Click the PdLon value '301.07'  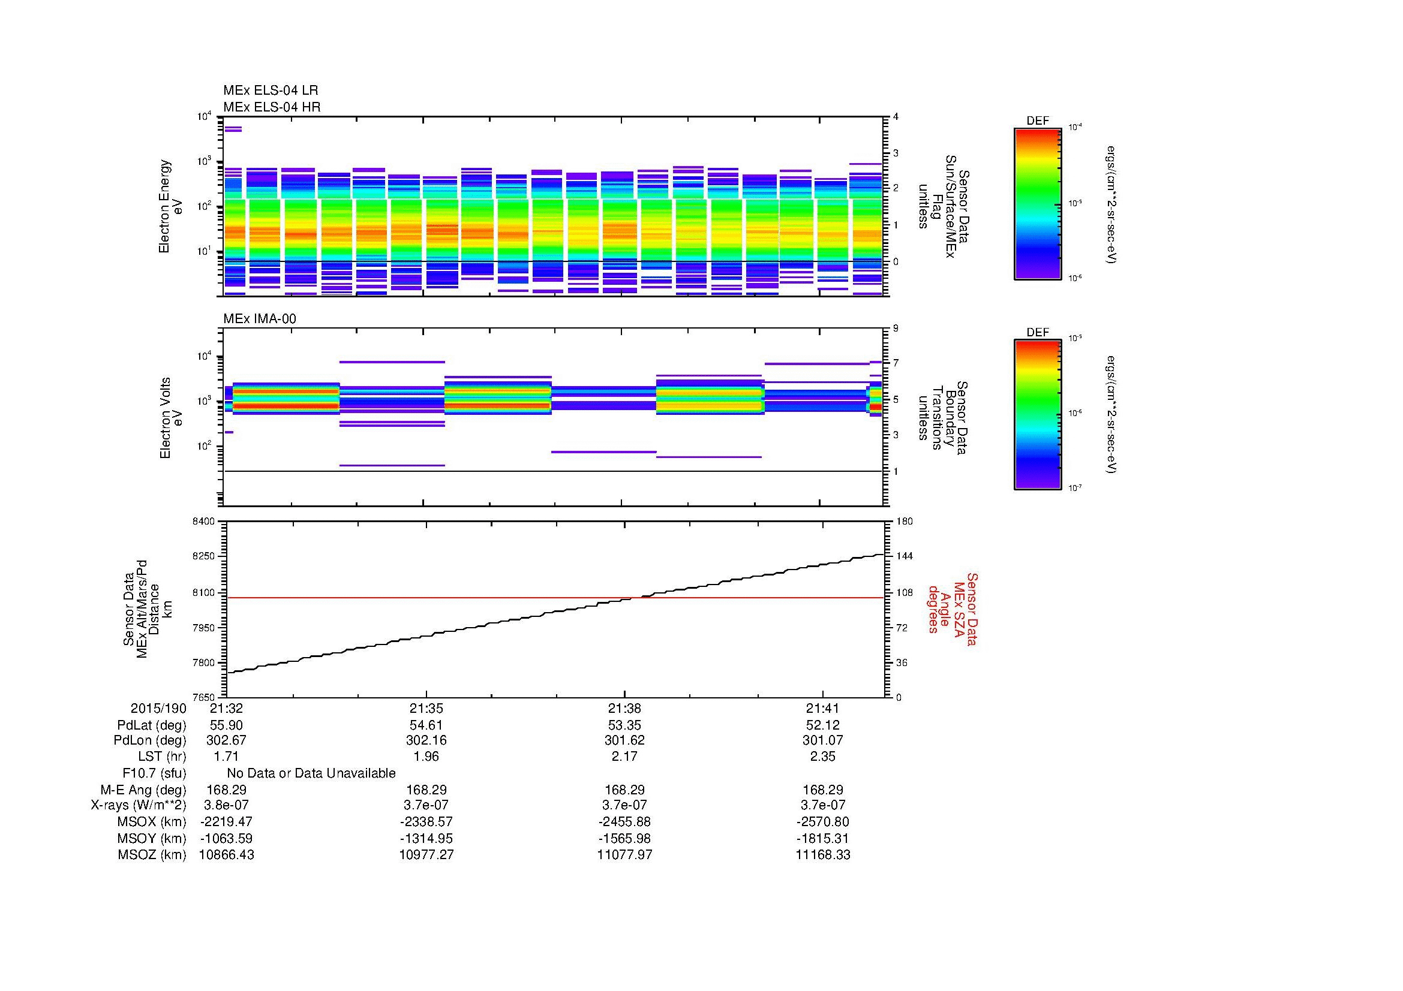pyautogui.click(x=823, y=740)
